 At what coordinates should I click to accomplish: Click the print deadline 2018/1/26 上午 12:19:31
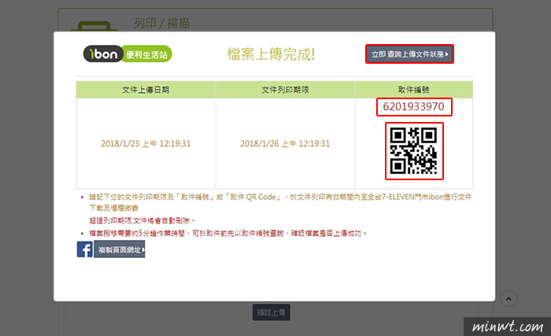pos(285,143)
